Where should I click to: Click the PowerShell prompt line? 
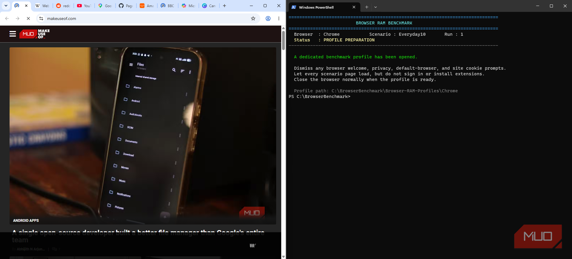click(x=319, y=96)
